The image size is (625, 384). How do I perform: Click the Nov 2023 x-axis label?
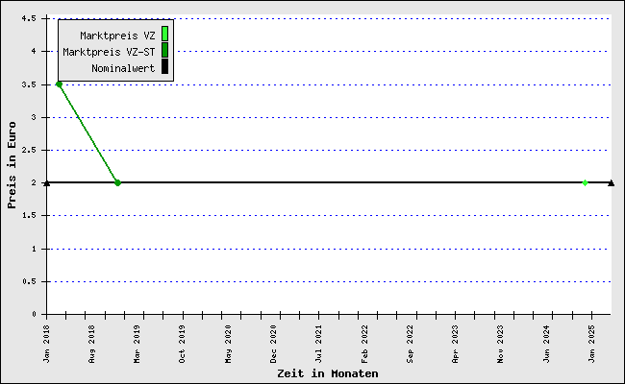click(x=501, y=345)
